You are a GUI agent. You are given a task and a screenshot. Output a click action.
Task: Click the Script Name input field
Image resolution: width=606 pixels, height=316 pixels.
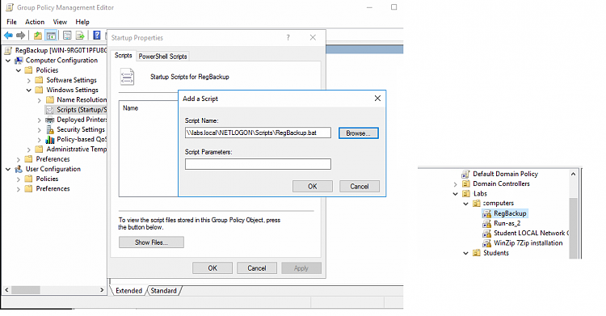(258, 133)
